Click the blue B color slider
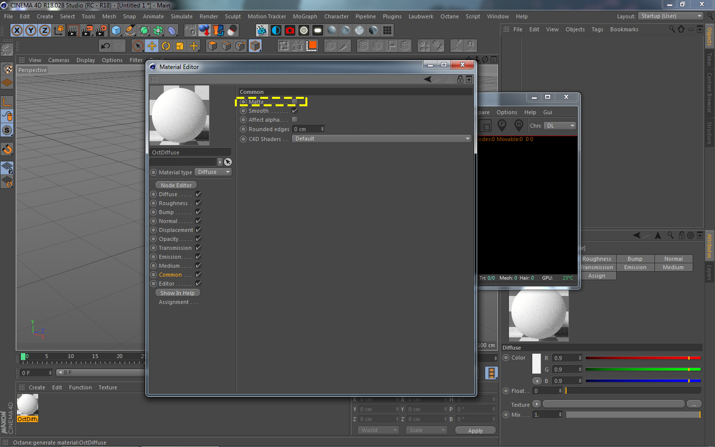 tap(643, 381)
